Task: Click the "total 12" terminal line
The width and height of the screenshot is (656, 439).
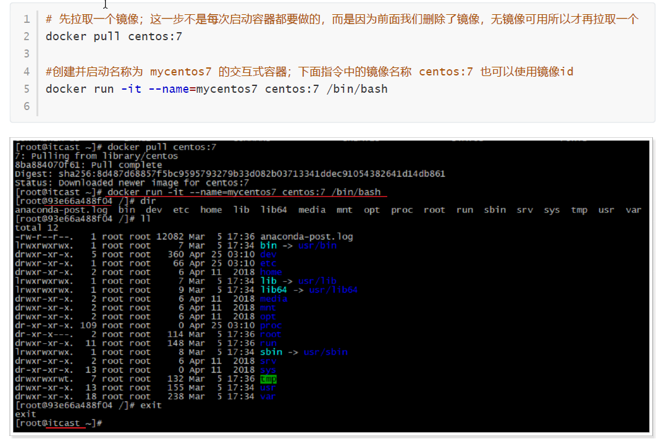Action: pyautogui.click(x=36, y=228)
